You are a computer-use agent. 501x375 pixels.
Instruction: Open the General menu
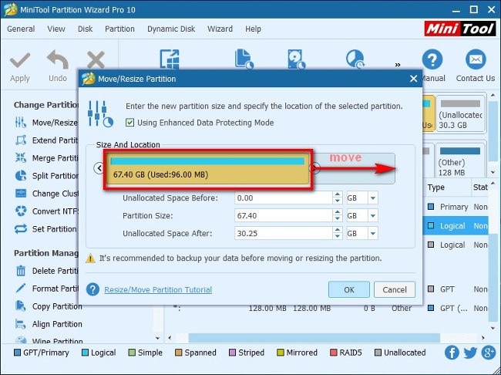[x=21, y=29]
